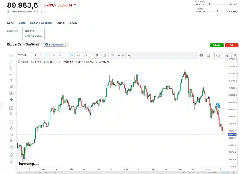This screenshot has width=241, height=174.
Task: Undo last chart action
Action: pos(119,55)
